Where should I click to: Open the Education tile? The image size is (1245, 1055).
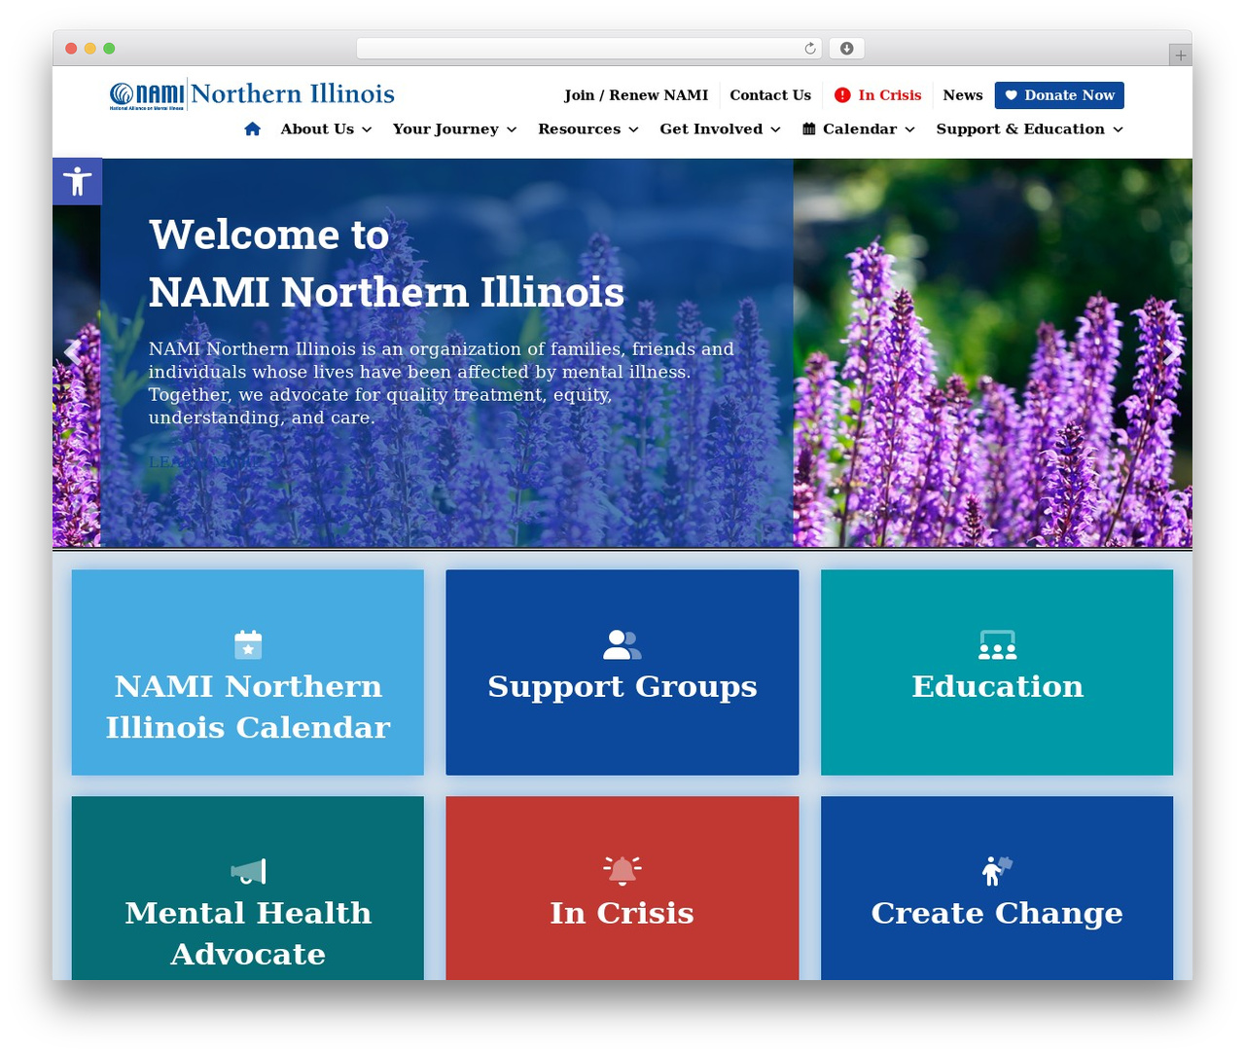[997, 673]
